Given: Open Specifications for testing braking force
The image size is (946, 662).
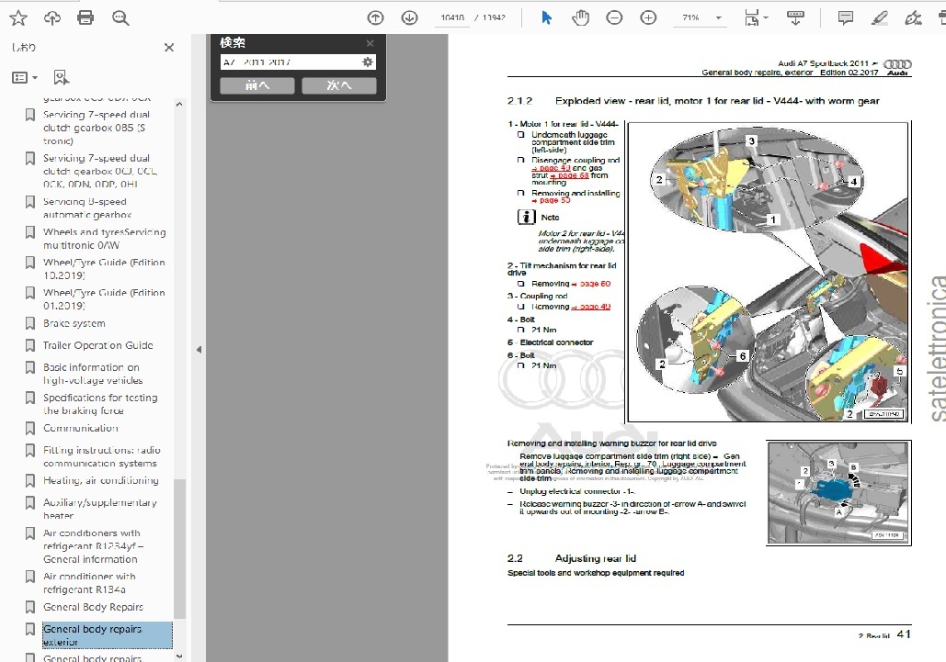Looking at the screenshot, I should click(100, 404).
